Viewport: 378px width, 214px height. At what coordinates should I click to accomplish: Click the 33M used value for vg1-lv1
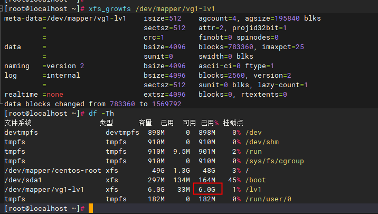point(184,190)
